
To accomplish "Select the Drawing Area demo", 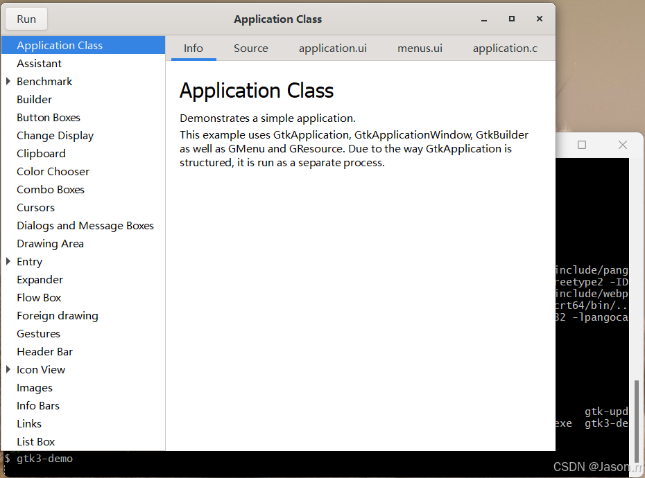I will pos(83,244).
